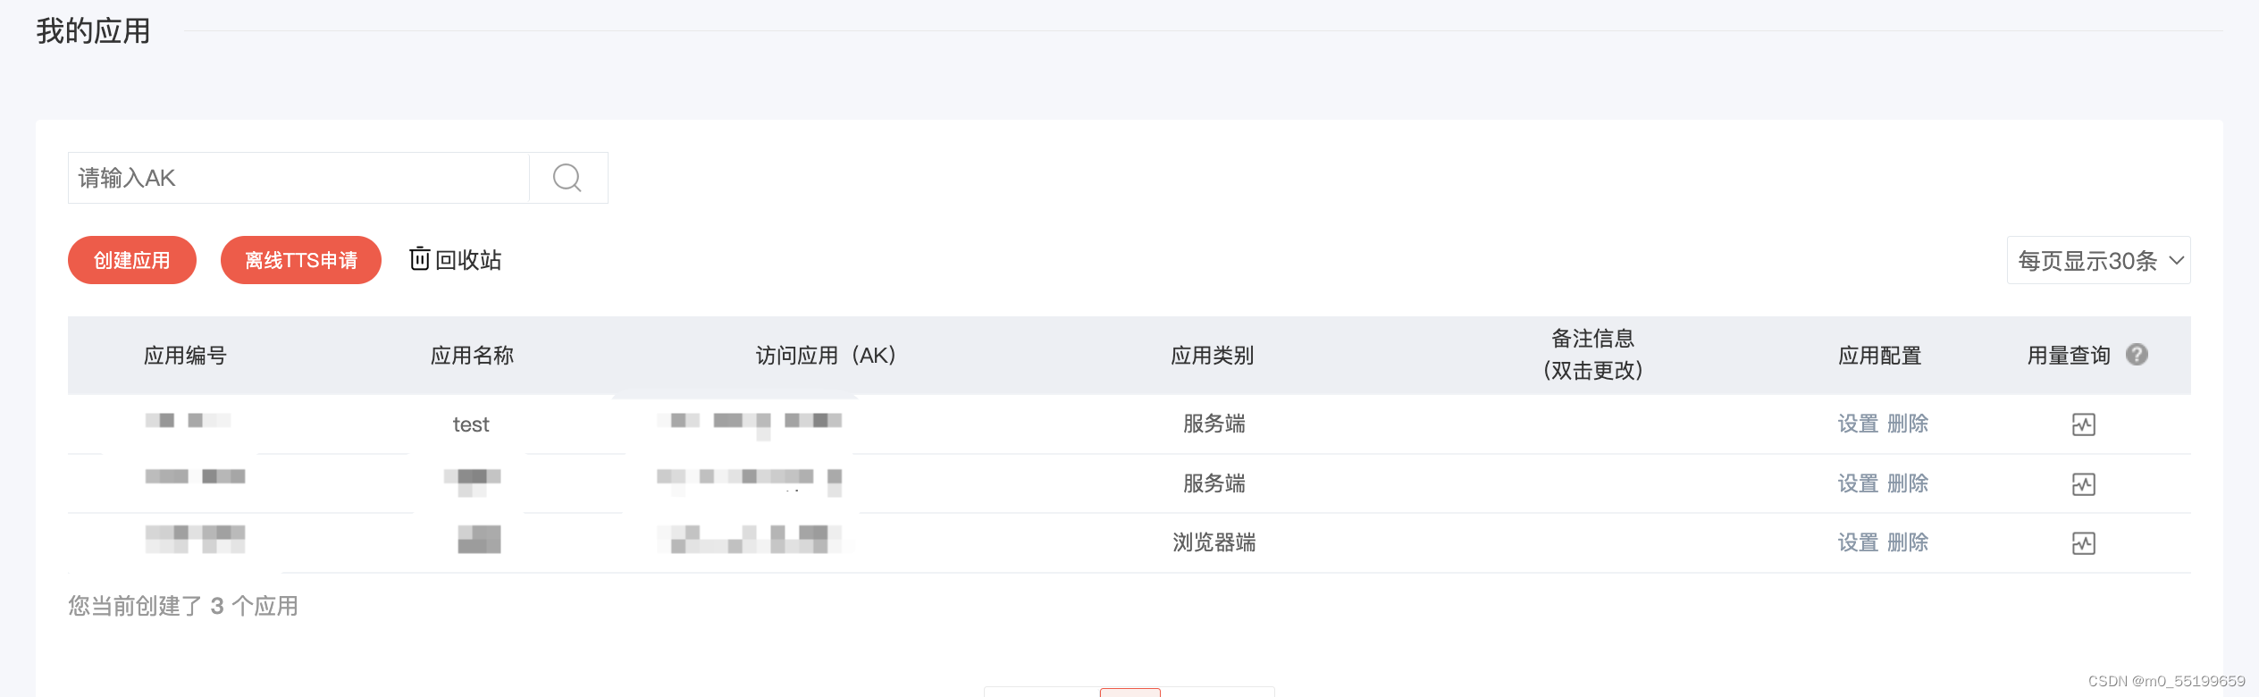
Task: Click the app name test in the table
Action: 470,424
